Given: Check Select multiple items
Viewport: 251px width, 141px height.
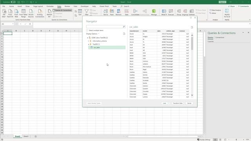Looking at the screenshot, I should tap(87, 31).
